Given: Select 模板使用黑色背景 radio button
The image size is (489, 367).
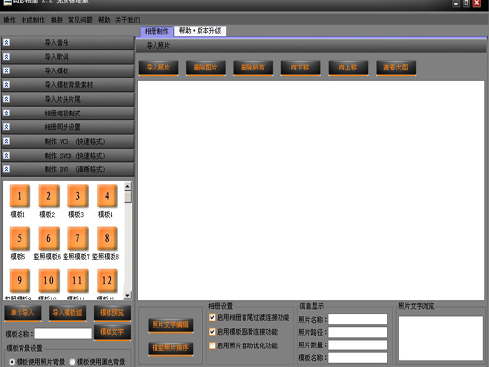Looking at the screenshot, I should 72,362.
